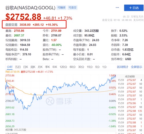Image resolution: width=144 pixels, height=134 pixels.
Task: Click the 可融资 tag
Action: pos(61,8)
